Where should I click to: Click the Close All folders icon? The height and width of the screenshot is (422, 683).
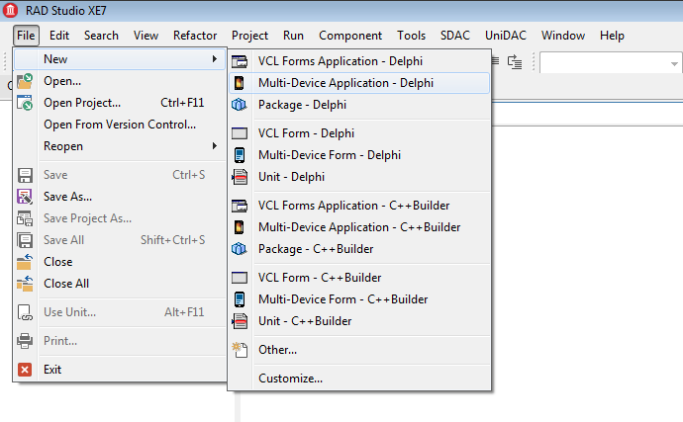(25, 284)
